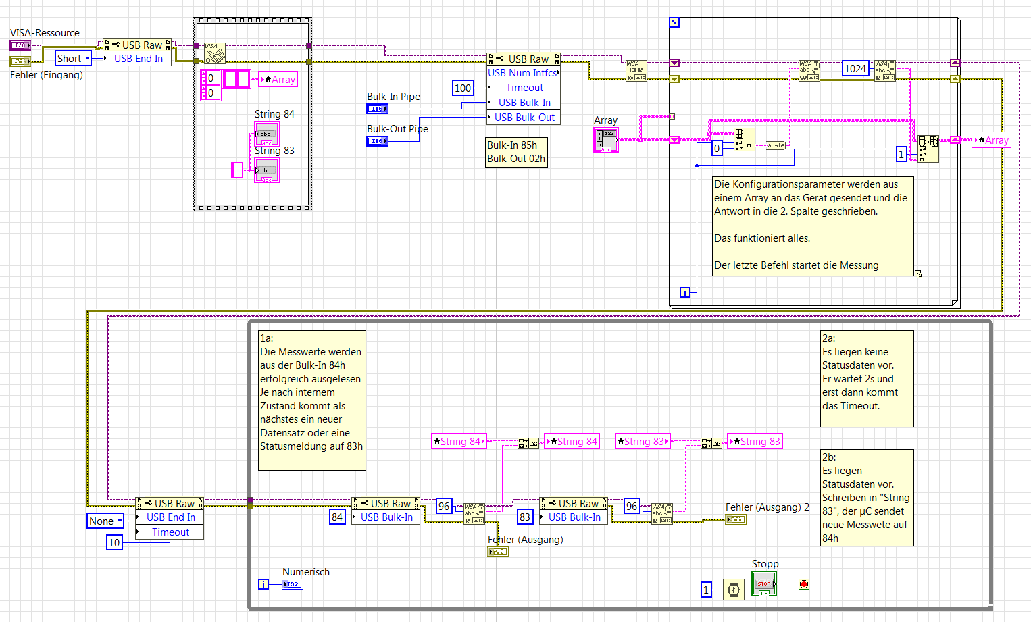The height and width of the screenshot is (622, 1031).
Task: Select the constant 1 beside Replace Array Subset
Action: pos(901,155)
